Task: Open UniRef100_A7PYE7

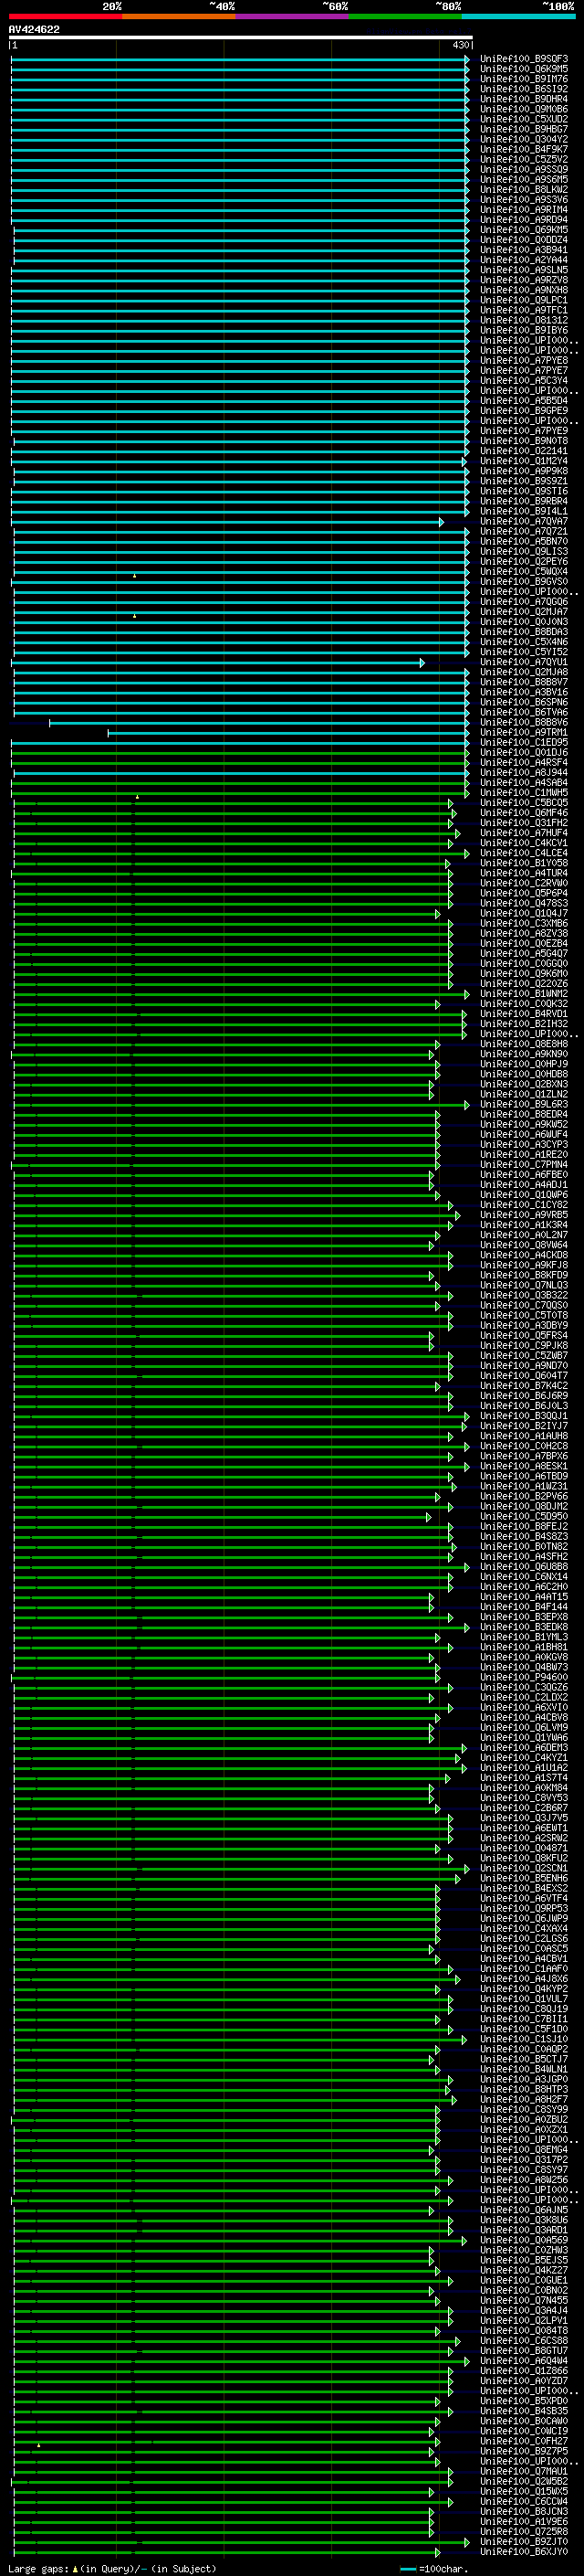Action: pos(523,370)
